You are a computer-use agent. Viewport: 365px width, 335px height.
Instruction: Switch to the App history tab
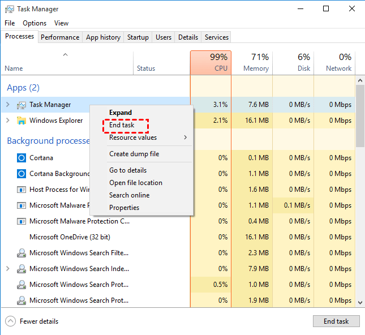click(103, 37)
